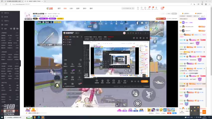
Task: Click the streamer's avatar above the video player
Action: (28, 16)
